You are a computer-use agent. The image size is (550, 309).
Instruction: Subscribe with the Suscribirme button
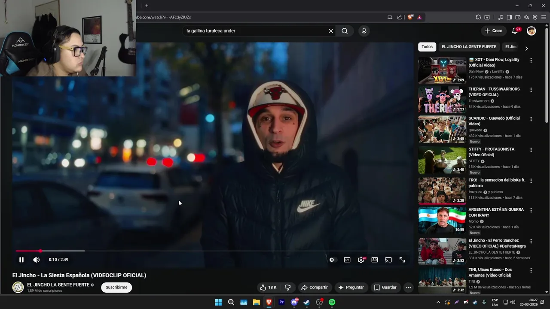(116, 288)
